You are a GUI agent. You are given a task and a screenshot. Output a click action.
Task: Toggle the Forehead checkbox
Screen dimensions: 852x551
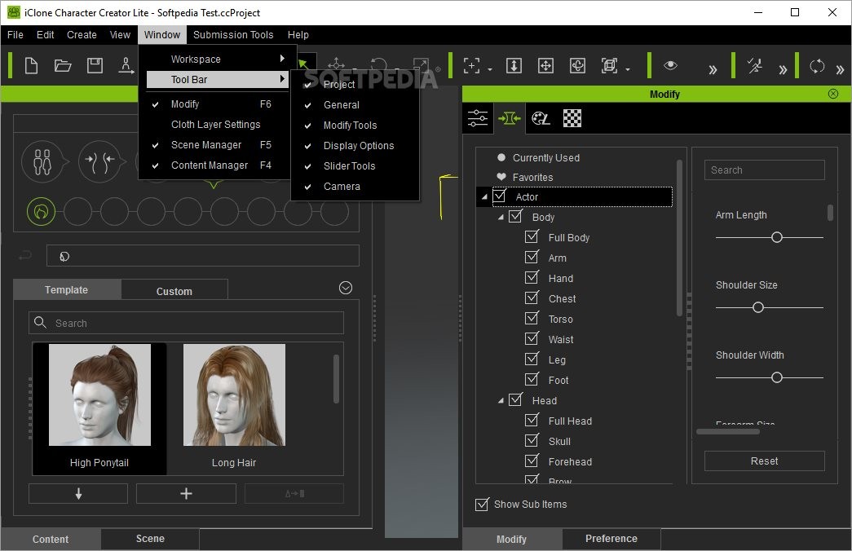[x=532, y=461]
